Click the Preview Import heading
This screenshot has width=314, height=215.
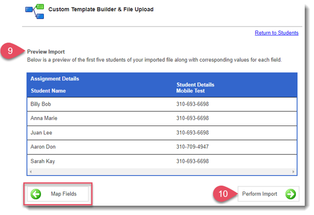coord(46,51)
